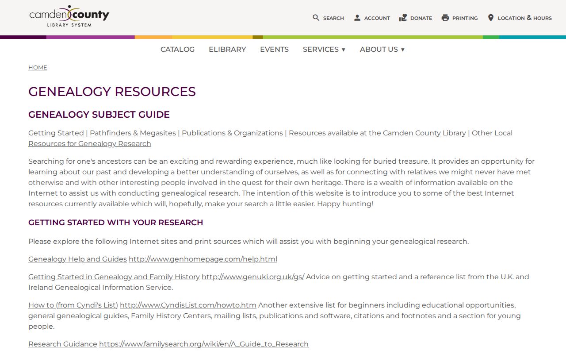
Task: Open How to (from Cyndi's List) link
Action: 73,305
